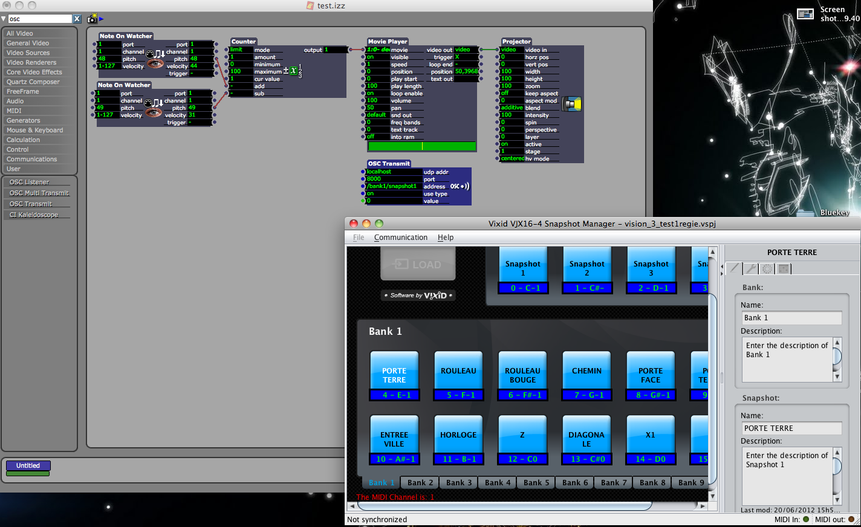
Task: Open the search options triangle left of osc field
Action: (x=4, y=19)
